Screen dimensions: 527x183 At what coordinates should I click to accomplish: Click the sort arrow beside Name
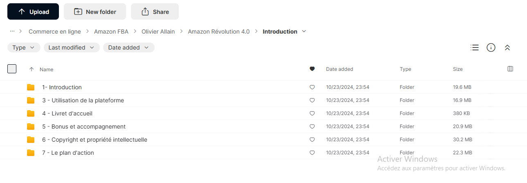click(32, 69)
